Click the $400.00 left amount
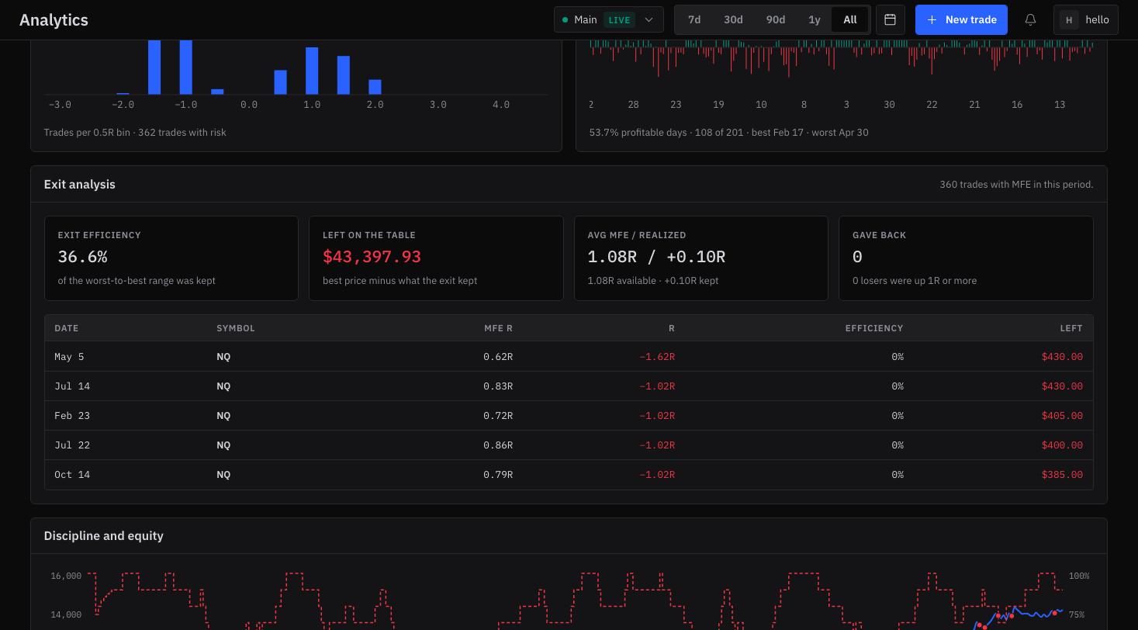The image size is (1138, 630). 1062,445
